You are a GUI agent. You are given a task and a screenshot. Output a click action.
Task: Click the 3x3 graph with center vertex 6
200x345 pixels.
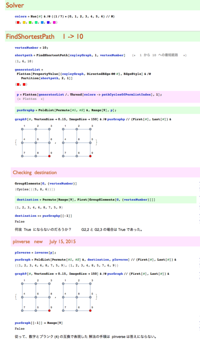tap(36, 295)
